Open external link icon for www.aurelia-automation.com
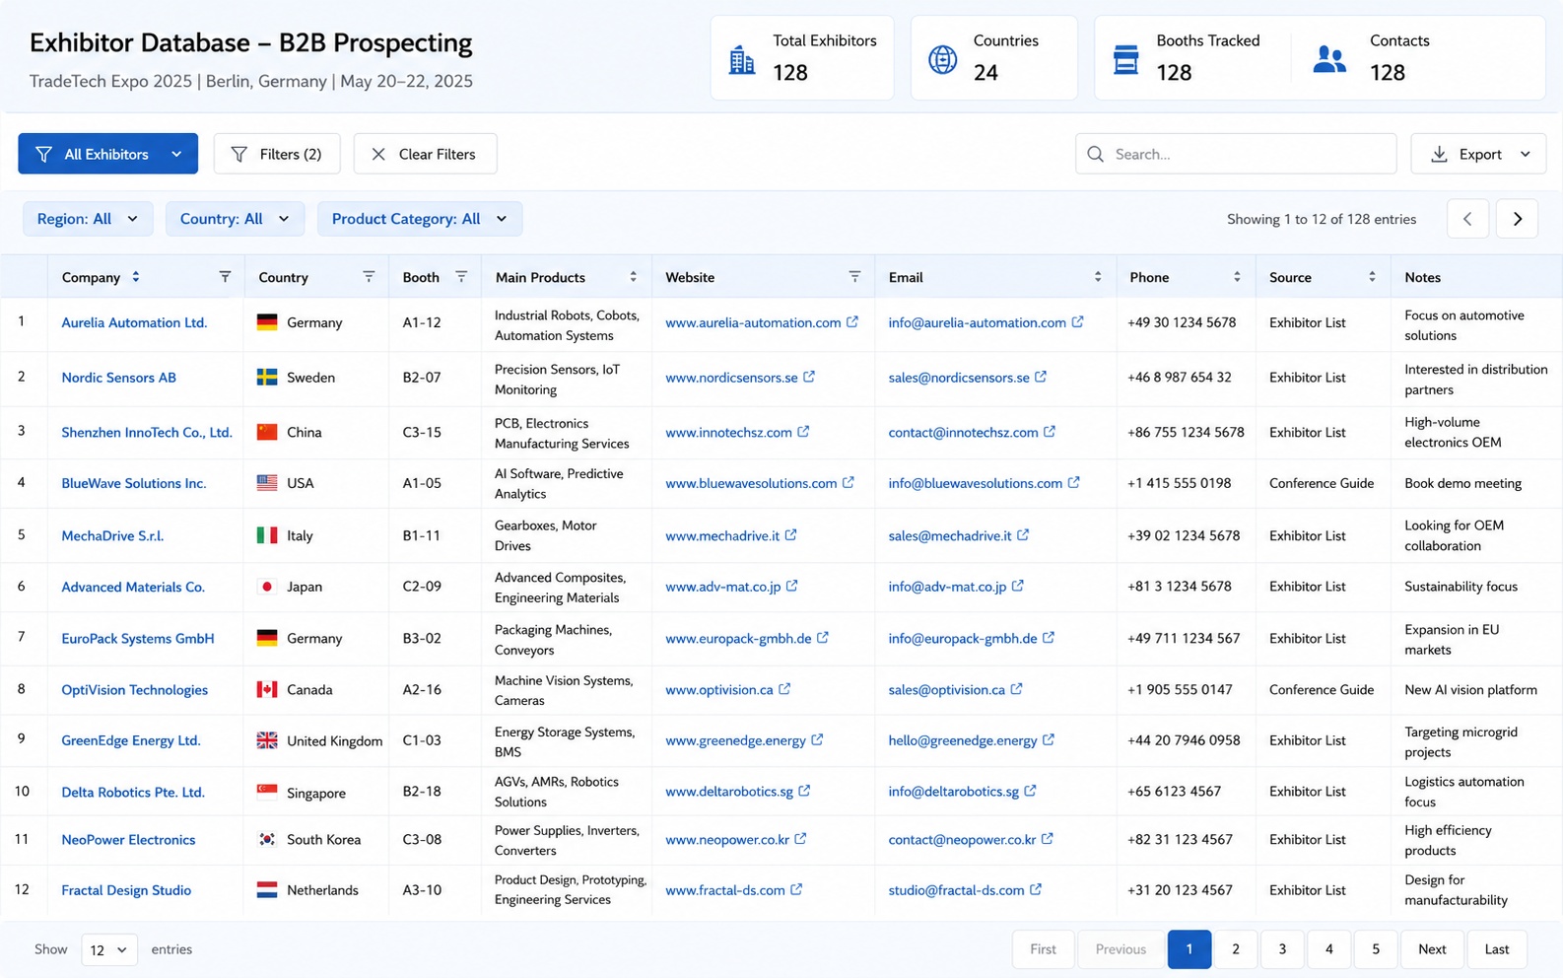Viewport: 1563px width, 978px height. coord(852,321)
